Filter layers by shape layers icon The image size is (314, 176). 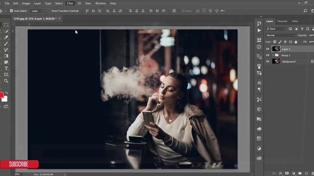pos(308,29)
